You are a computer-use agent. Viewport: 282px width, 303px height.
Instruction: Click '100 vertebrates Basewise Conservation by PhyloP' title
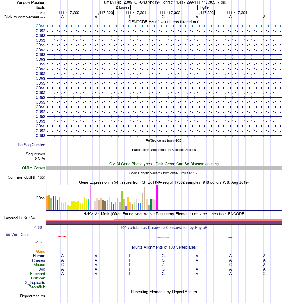pyautogui.click(x=164, y=227)
